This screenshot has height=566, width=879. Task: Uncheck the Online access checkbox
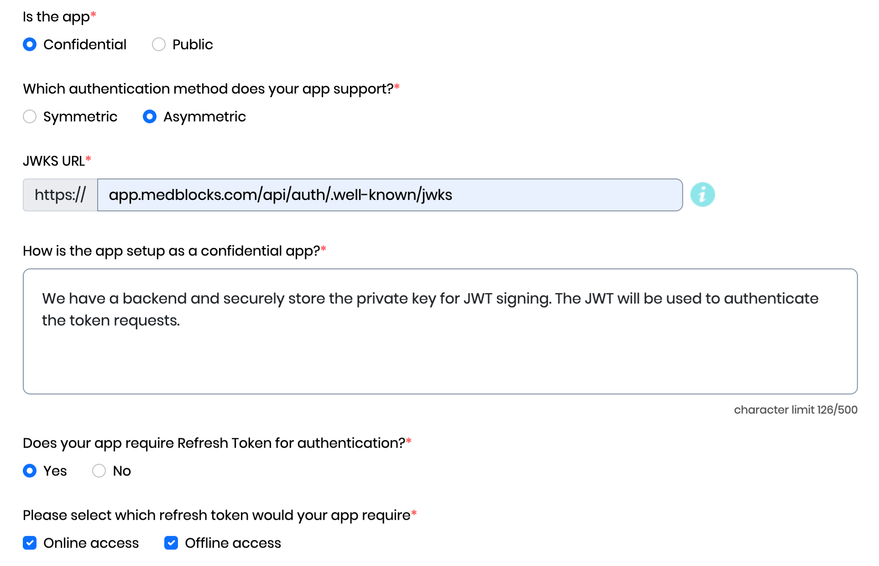(30, 543)
